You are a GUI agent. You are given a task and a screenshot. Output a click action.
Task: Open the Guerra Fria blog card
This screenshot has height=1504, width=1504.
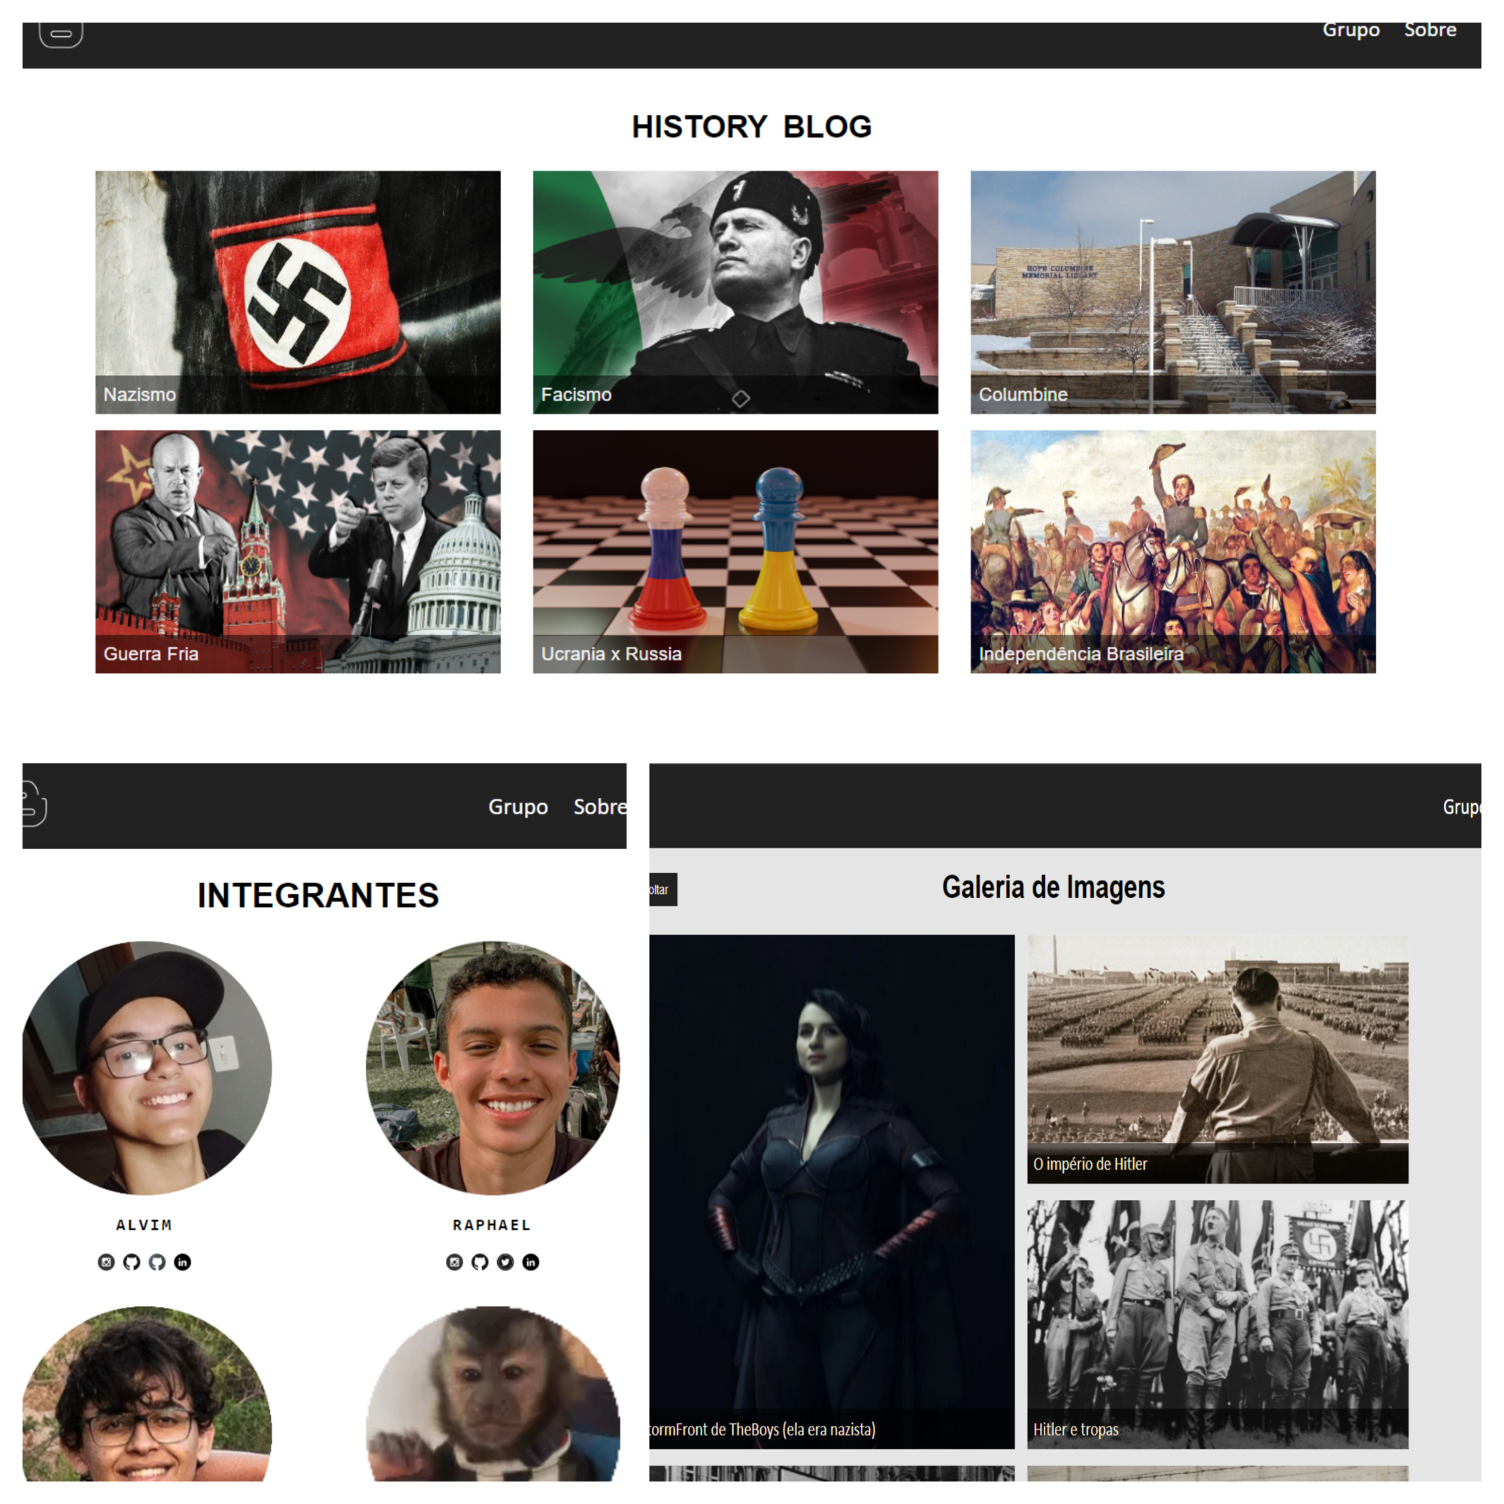coord(298,552)
